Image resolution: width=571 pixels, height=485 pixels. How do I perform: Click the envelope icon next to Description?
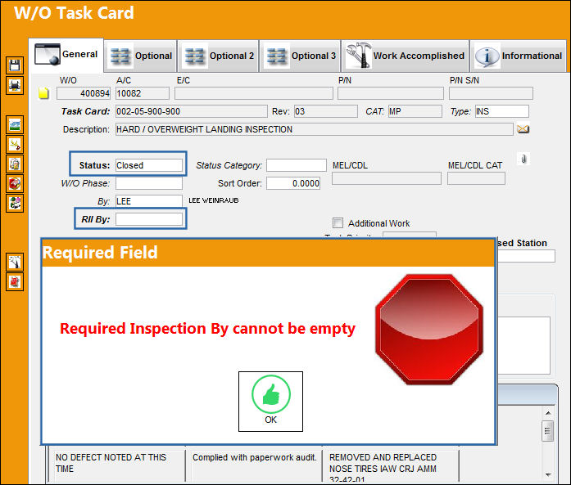pos(523,129)
